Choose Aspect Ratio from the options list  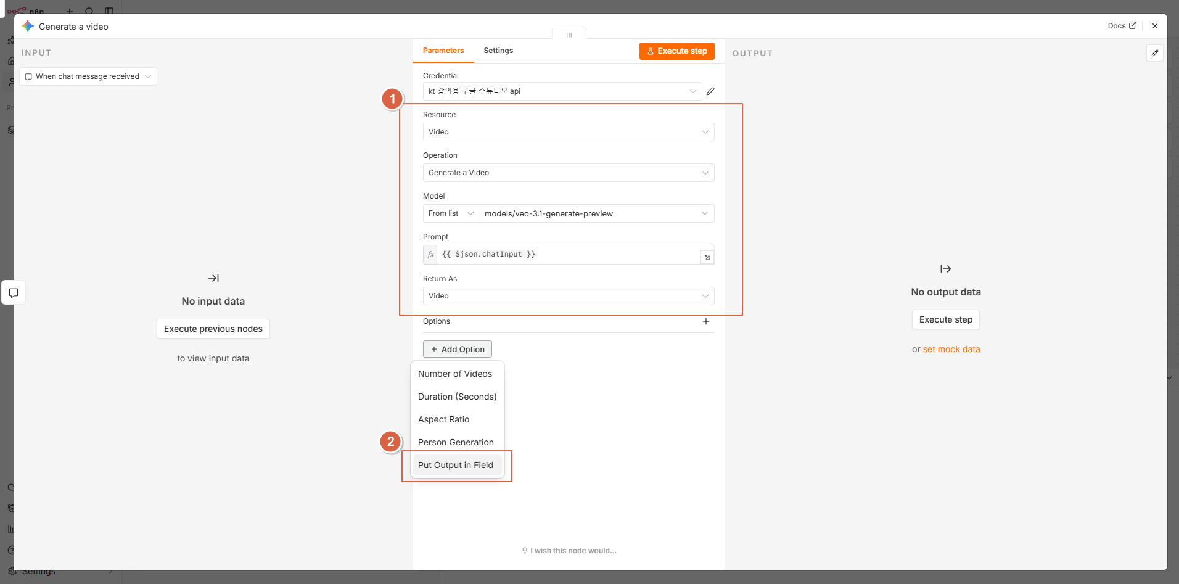pyautogui.click(x=444, y=419)
